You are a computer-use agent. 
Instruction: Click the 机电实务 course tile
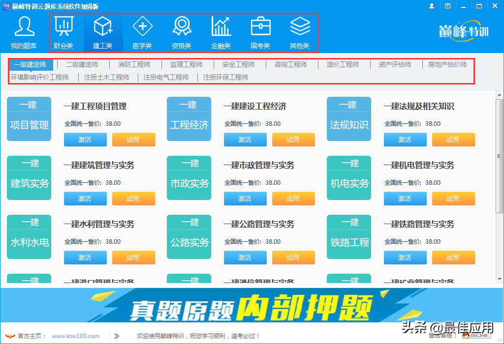(x=349, y=178)
